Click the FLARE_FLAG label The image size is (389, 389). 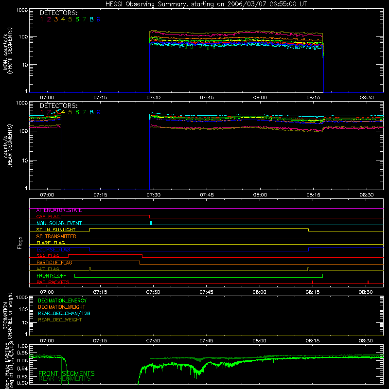[51, 243]
